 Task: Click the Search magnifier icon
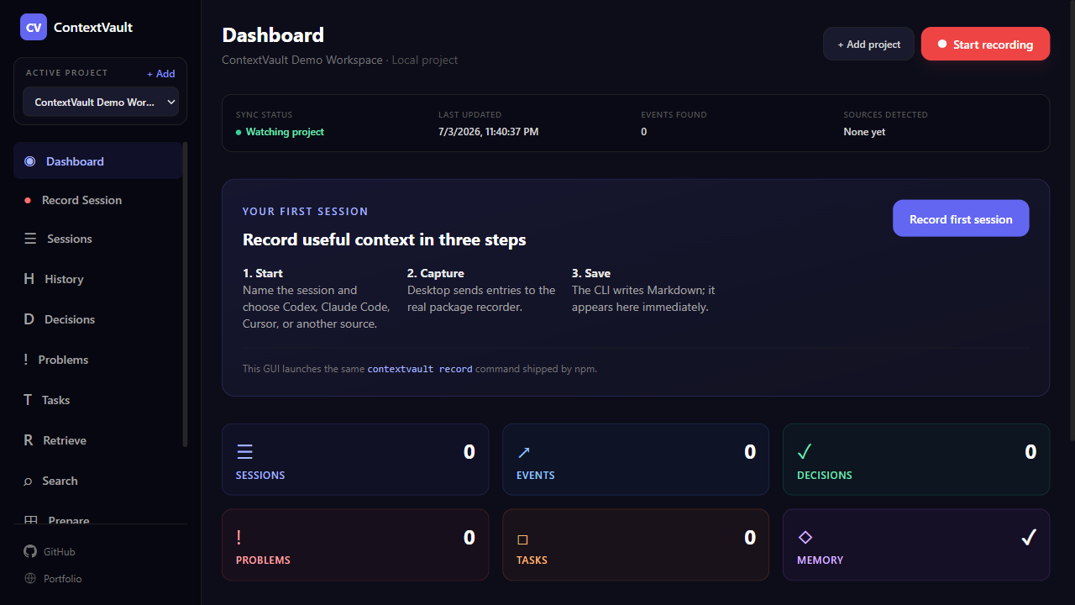[x=29, y=481]
